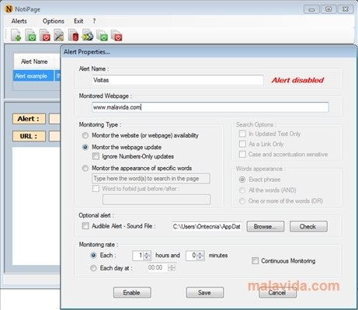Click the Exit menu item

click(x=78, y=21)
